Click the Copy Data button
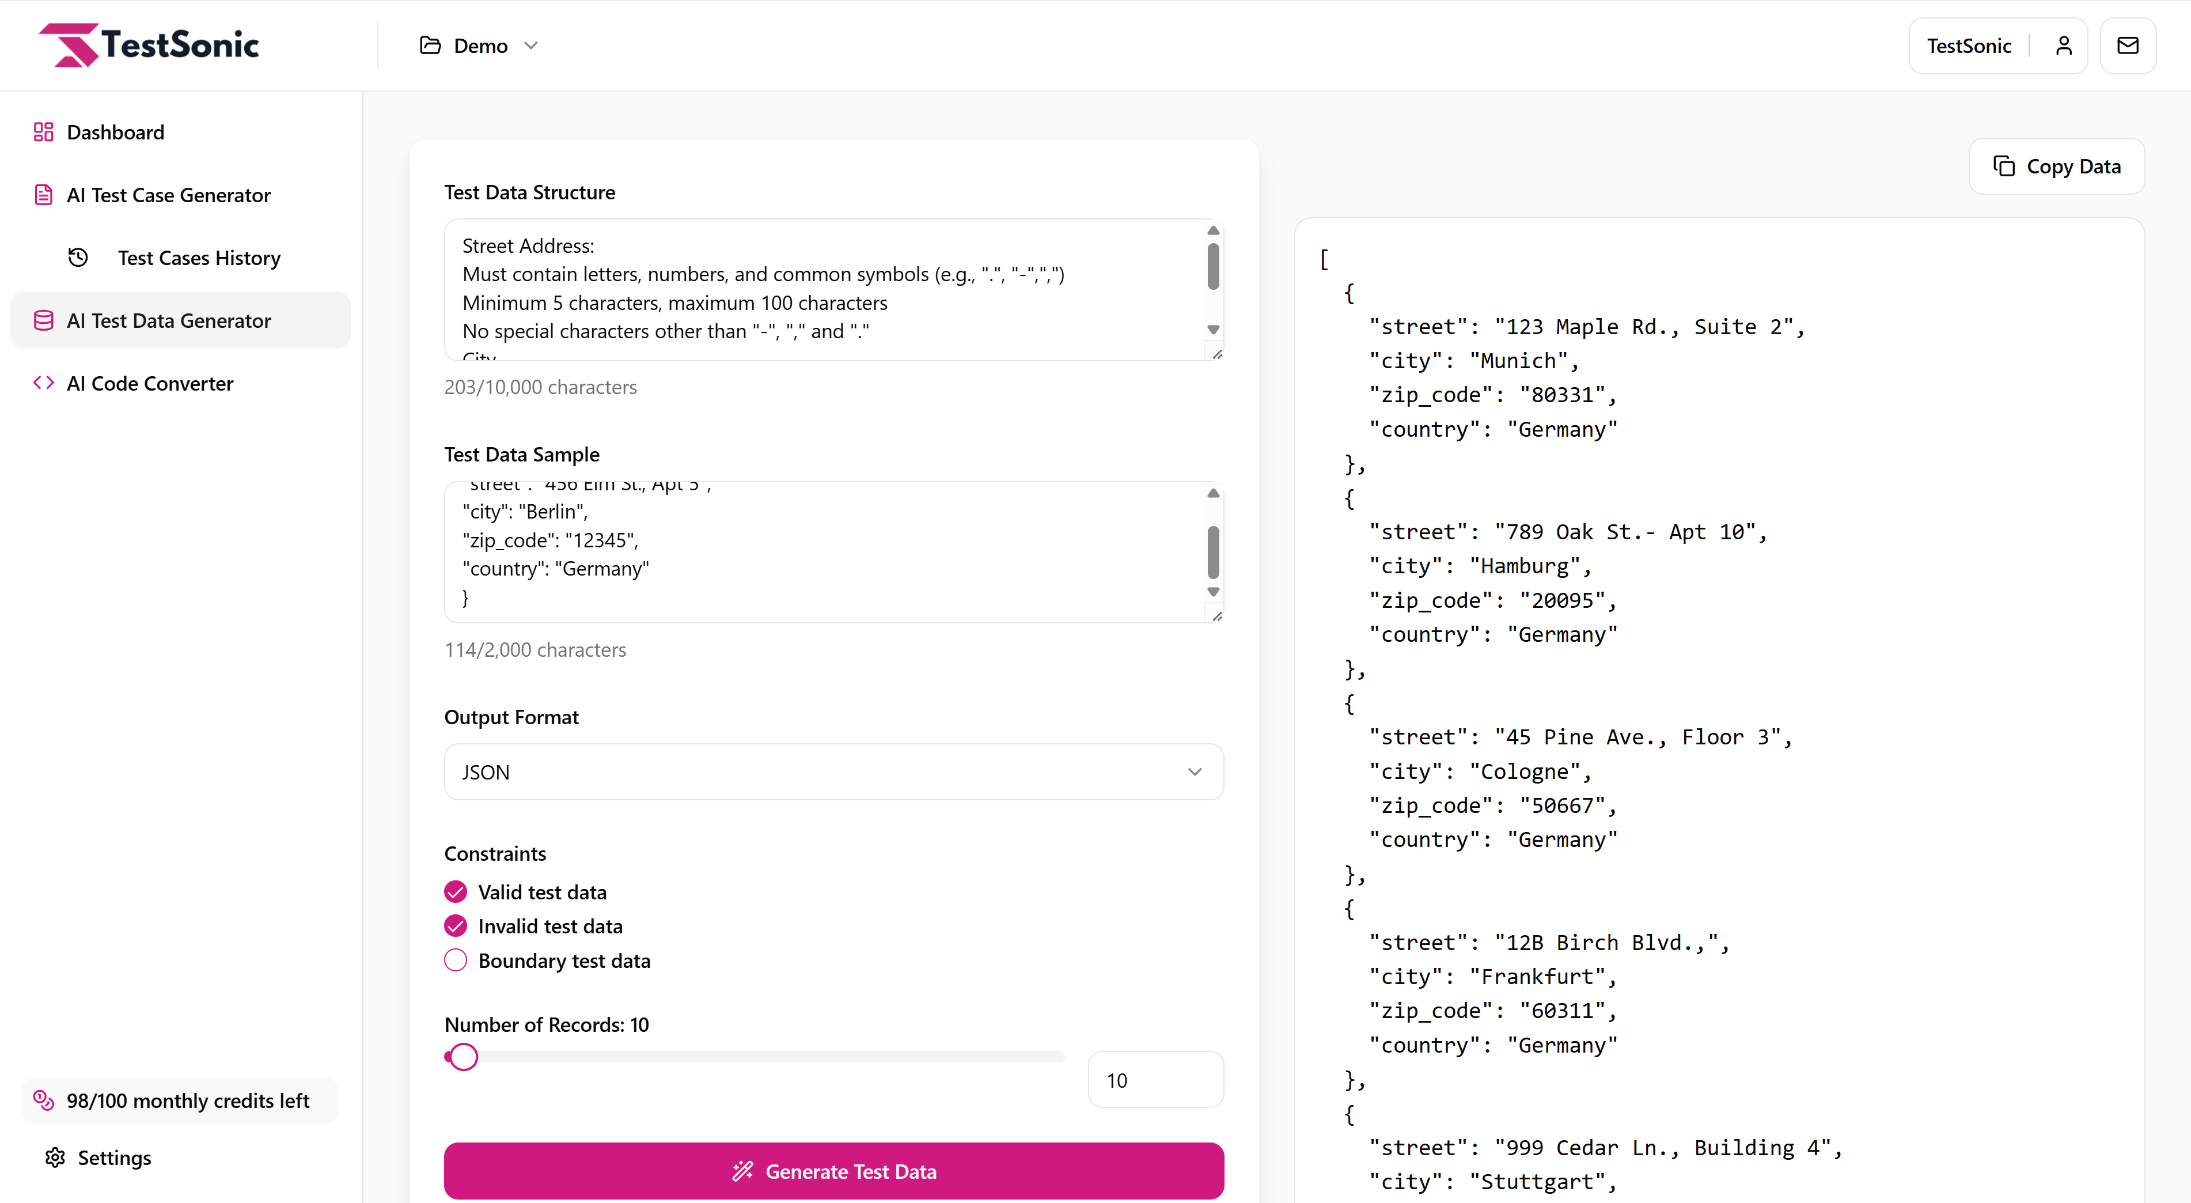This screenshot has height=1203, width=2191. point(2057,166)
